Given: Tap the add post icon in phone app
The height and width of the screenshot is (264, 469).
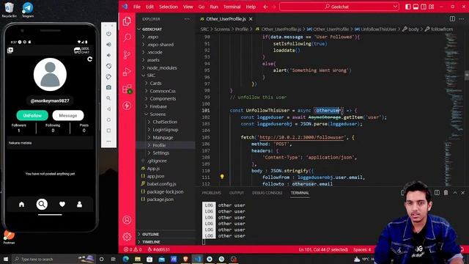Looking at the screenshot, I should (x=10, y=51).
